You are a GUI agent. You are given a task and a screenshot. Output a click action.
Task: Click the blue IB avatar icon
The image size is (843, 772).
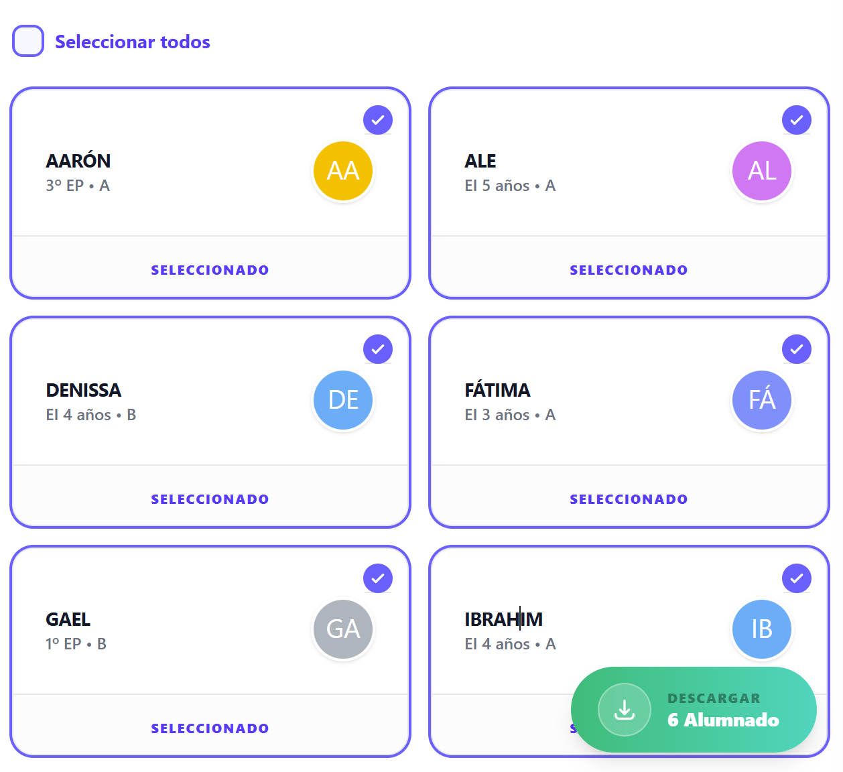tap(762, 629)
